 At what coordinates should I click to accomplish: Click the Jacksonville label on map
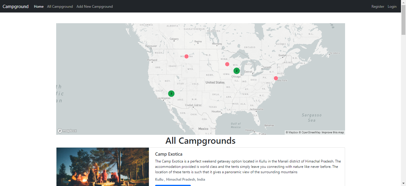[256, 109]
